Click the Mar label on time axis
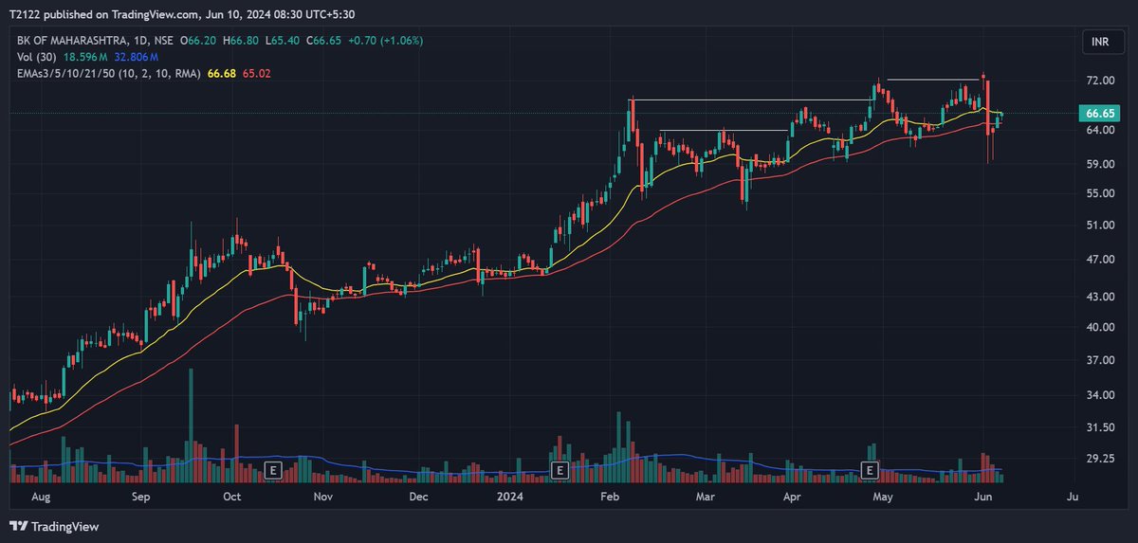This screenshot has width=1138, height=543. pos(705,497)
